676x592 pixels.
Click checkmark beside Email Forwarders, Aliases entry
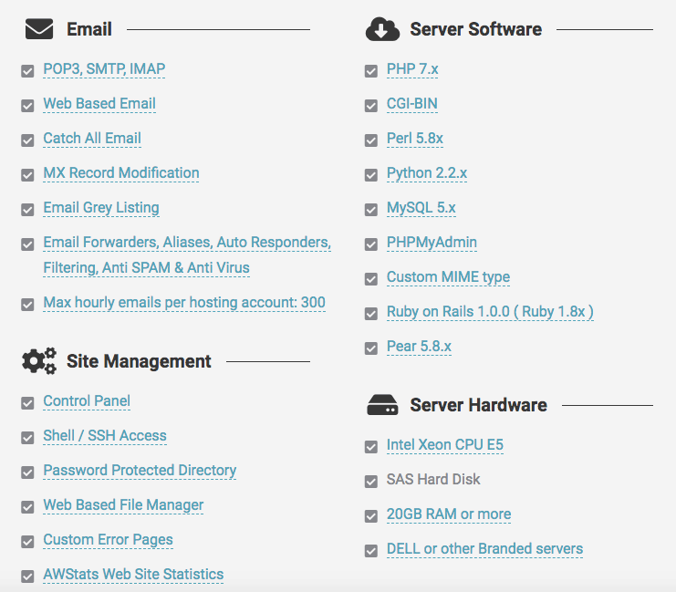27,244
